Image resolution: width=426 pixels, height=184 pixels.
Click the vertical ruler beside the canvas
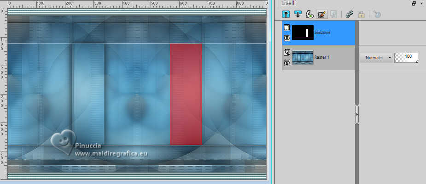click(4, 94)
